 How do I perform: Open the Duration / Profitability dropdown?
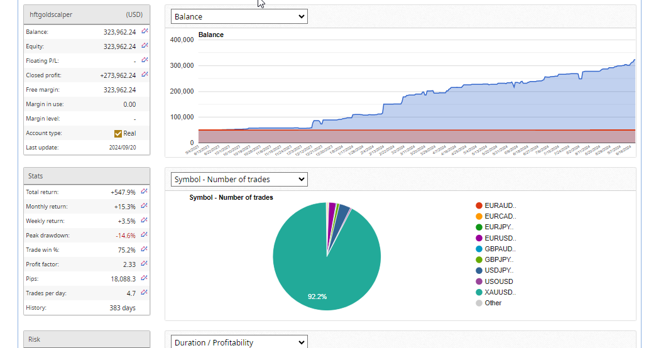(x=239, y=342)
